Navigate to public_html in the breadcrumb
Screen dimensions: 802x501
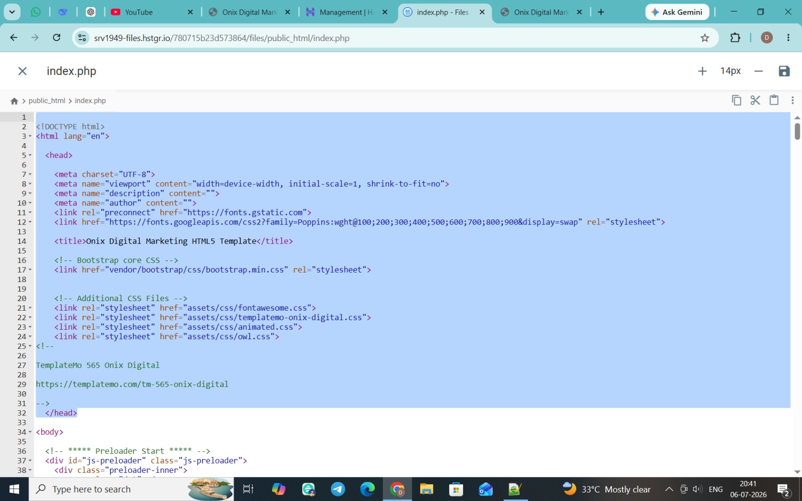pos(47,101)
